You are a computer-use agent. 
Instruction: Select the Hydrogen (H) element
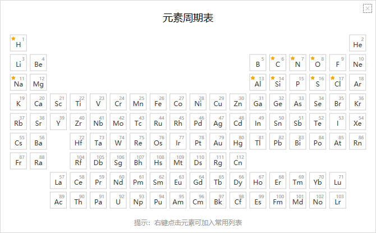[19, 43]
